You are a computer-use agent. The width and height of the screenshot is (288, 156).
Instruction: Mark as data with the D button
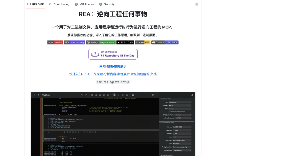pos(92,95)
